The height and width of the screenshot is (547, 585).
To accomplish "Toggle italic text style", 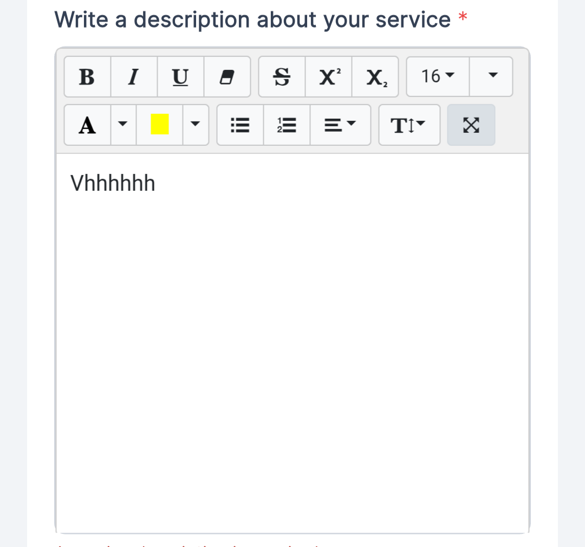I will [x=134, y=77].
